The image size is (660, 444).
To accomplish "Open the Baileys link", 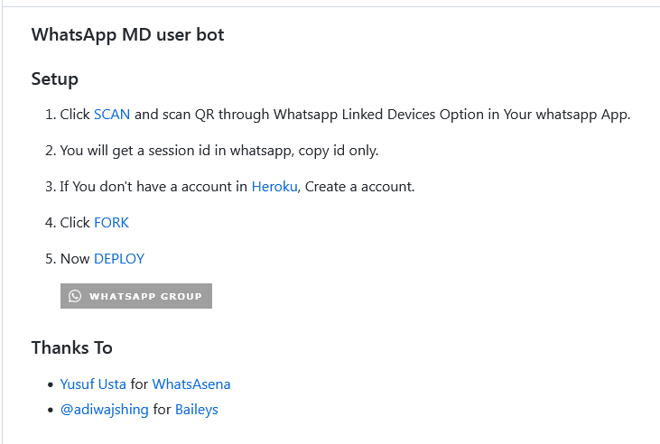I will coord(197,410).
